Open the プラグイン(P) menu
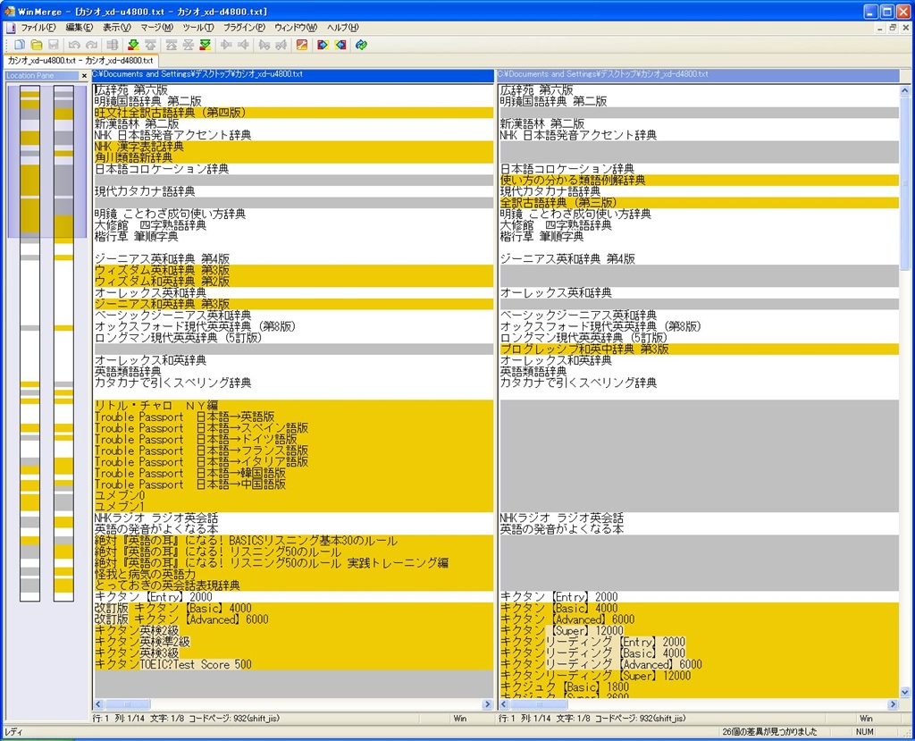The image size is (915, 741). click(245, 28)
